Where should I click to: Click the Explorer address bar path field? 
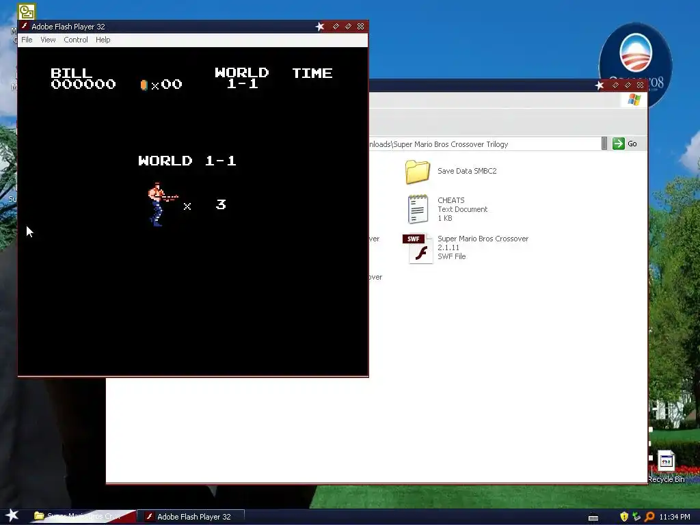(x=485, y=144)
